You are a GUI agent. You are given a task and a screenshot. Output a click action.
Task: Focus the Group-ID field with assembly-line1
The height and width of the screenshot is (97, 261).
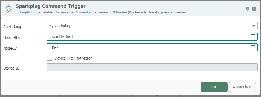152,37
